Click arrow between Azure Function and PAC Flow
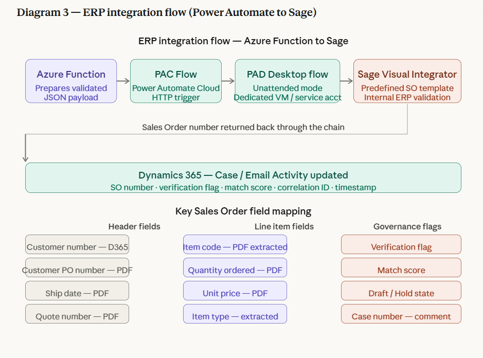Screen dimensions: 483x358 123,81
